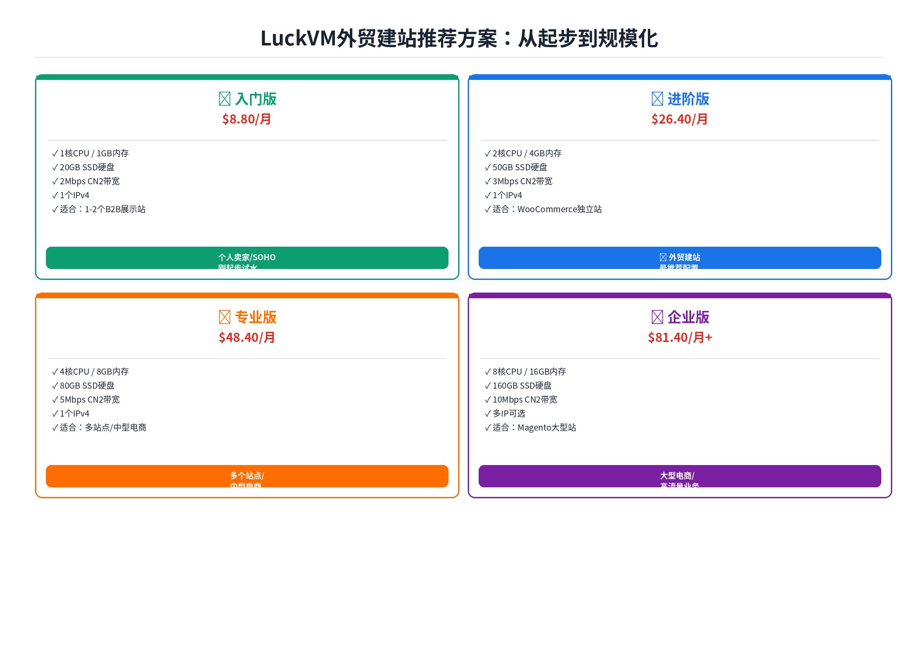Viewport: 918px width, 655px height.
Task: Click the 50GB SSD硬盘 line
Action: [x=516, y=167]
